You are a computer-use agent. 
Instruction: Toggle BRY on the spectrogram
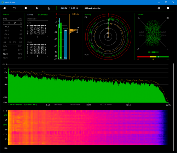click(5, 125)
